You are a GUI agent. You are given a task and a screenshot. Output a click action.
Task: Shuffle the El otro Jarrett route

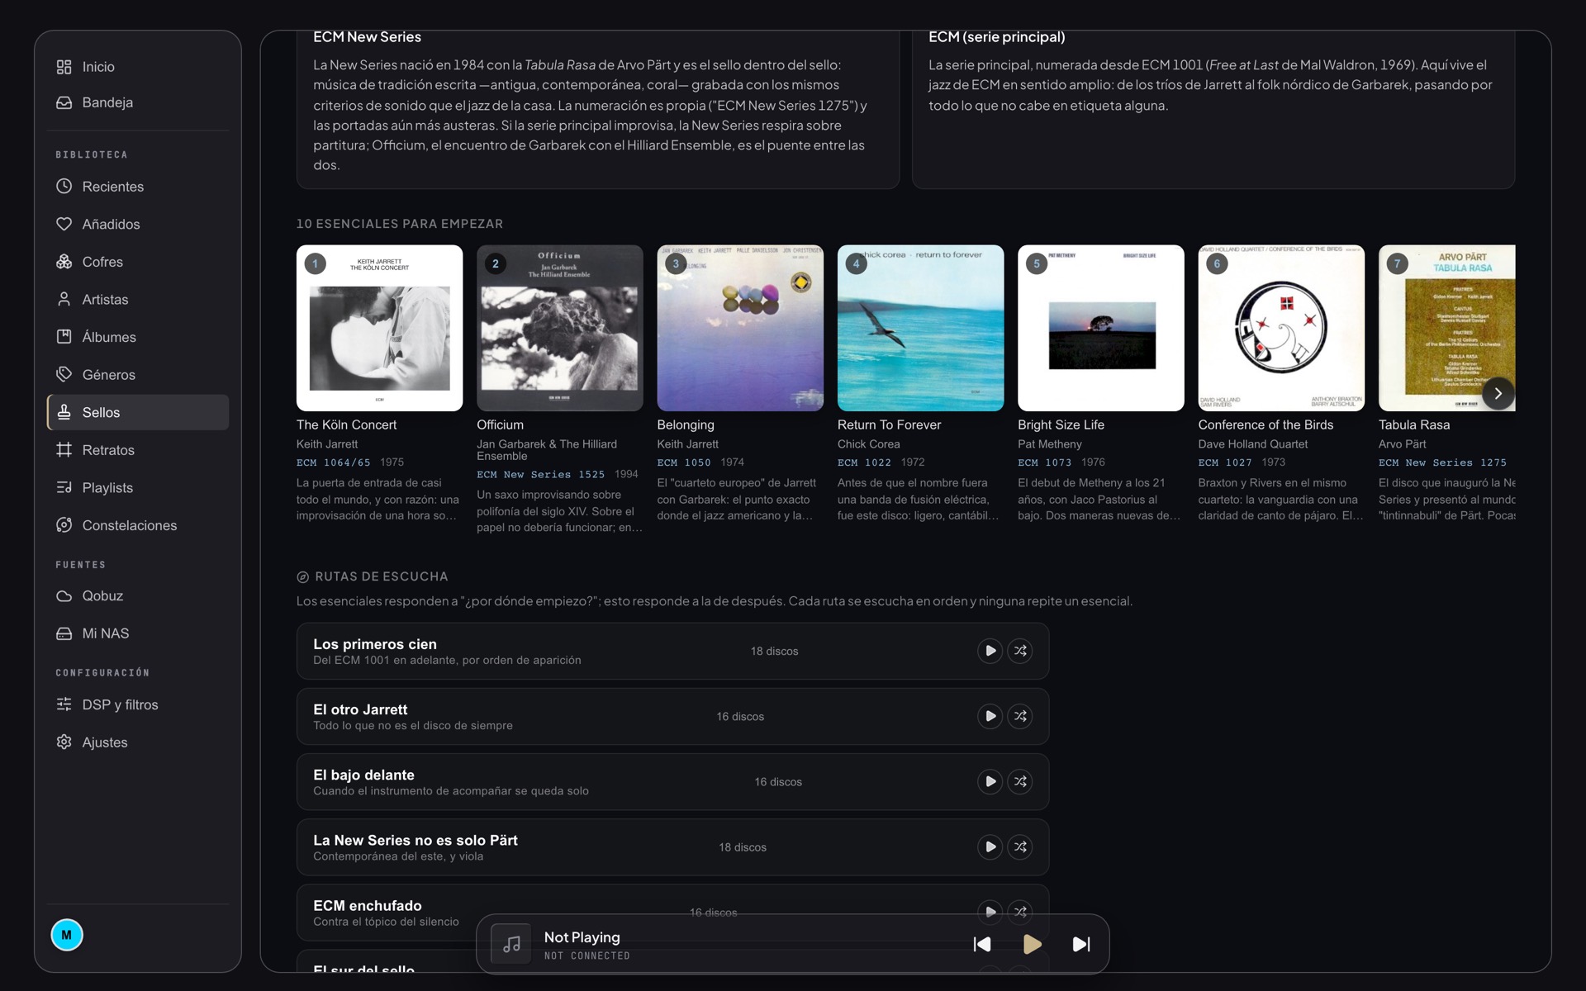coord(1020,716)
